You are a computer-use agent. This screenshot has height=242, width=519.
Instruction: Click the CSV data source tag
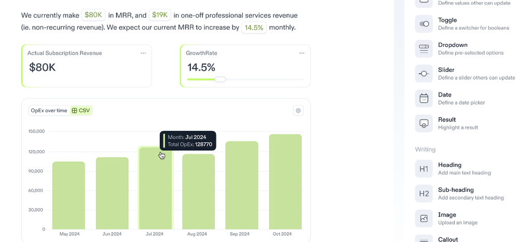pyautogui.click(x=81, y=111)
